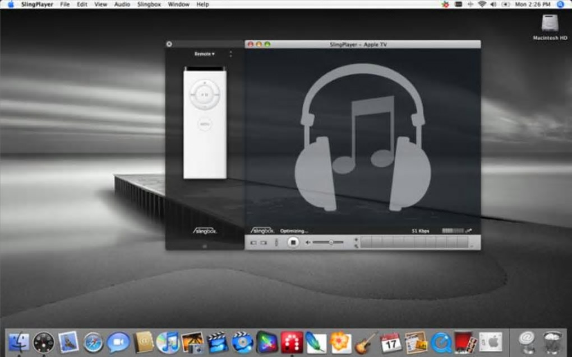This screenshot has width=572, height=357.
Task: Open the Help menu
Action: point(202,4)
